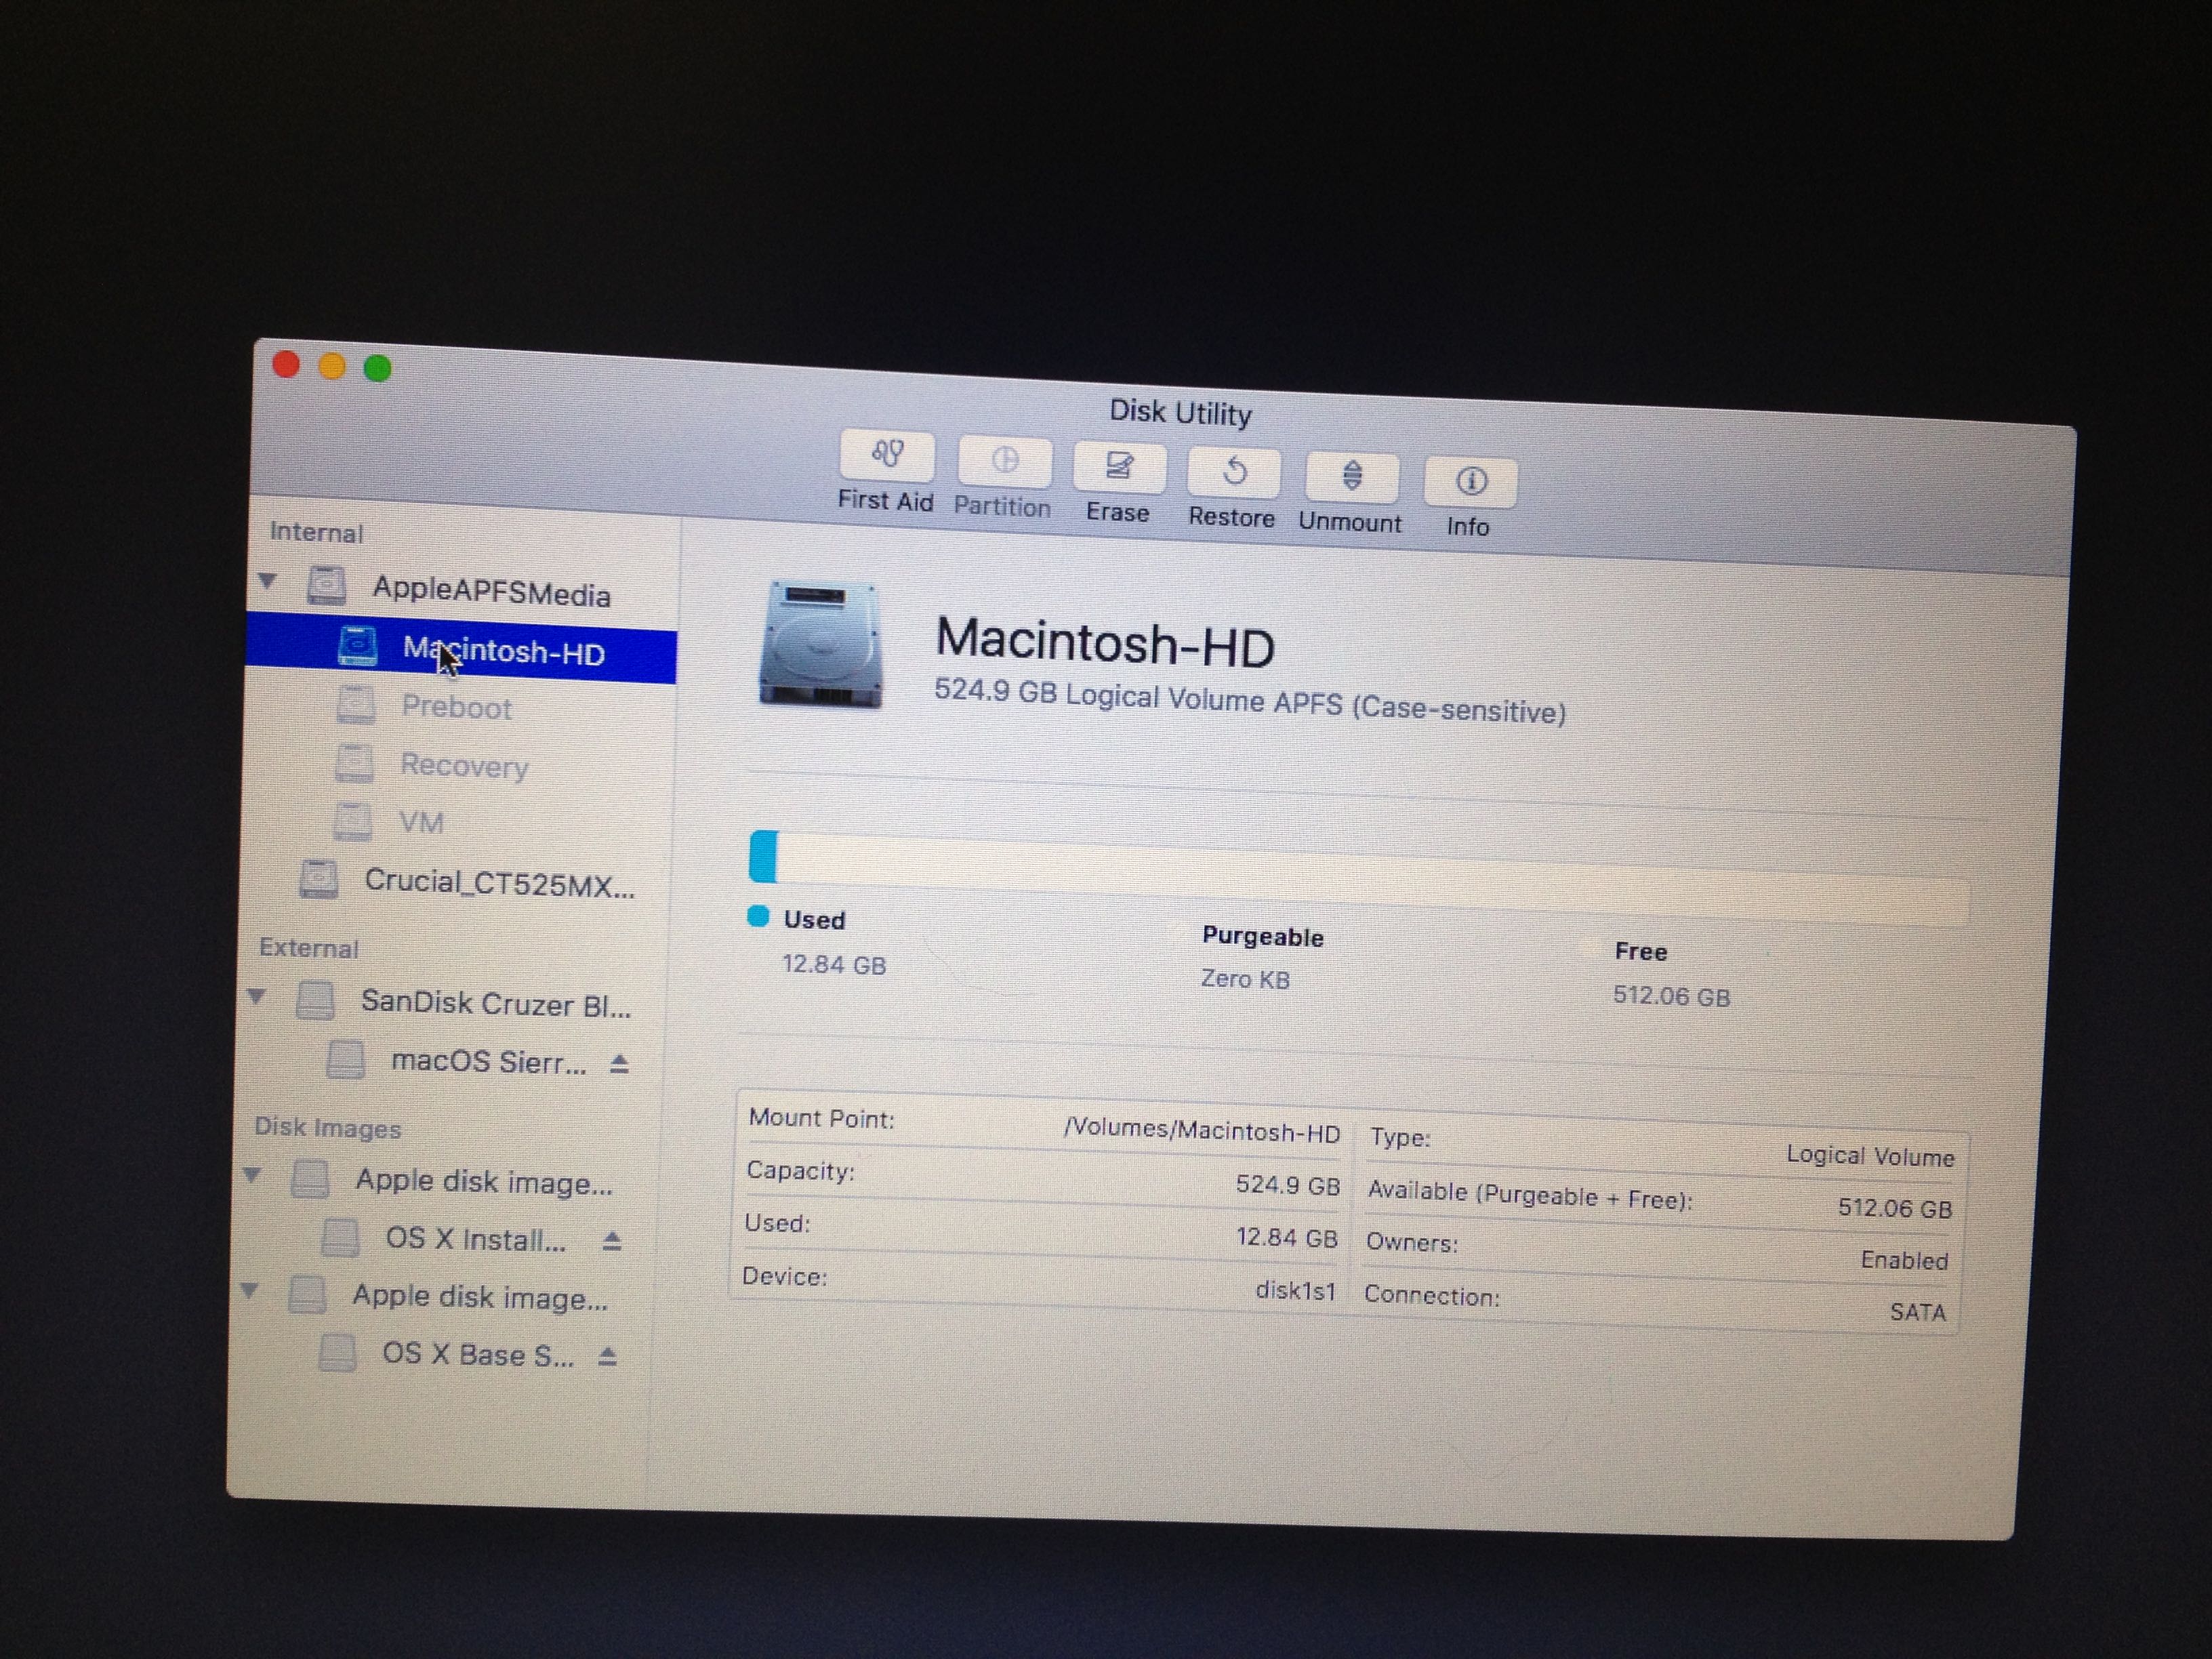Eject the OS X Install volume
The height and width of the screenshot is (1659, 2212).
tap(612, 1241)
